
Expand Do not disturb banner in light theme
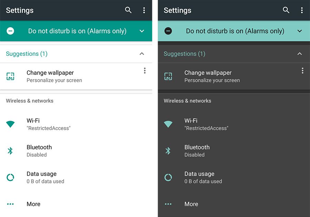pyautogui.click(x=142, y=31)
